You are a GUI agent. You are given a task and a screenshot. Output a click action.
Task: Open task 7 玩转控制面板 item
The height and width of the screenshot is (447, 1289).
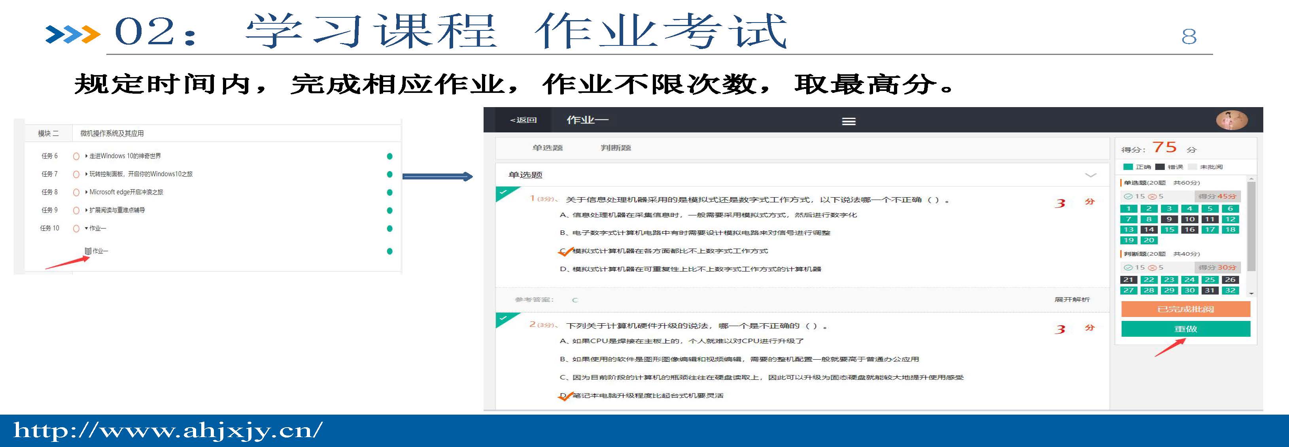pyautogui.click(x=141, y=174)
